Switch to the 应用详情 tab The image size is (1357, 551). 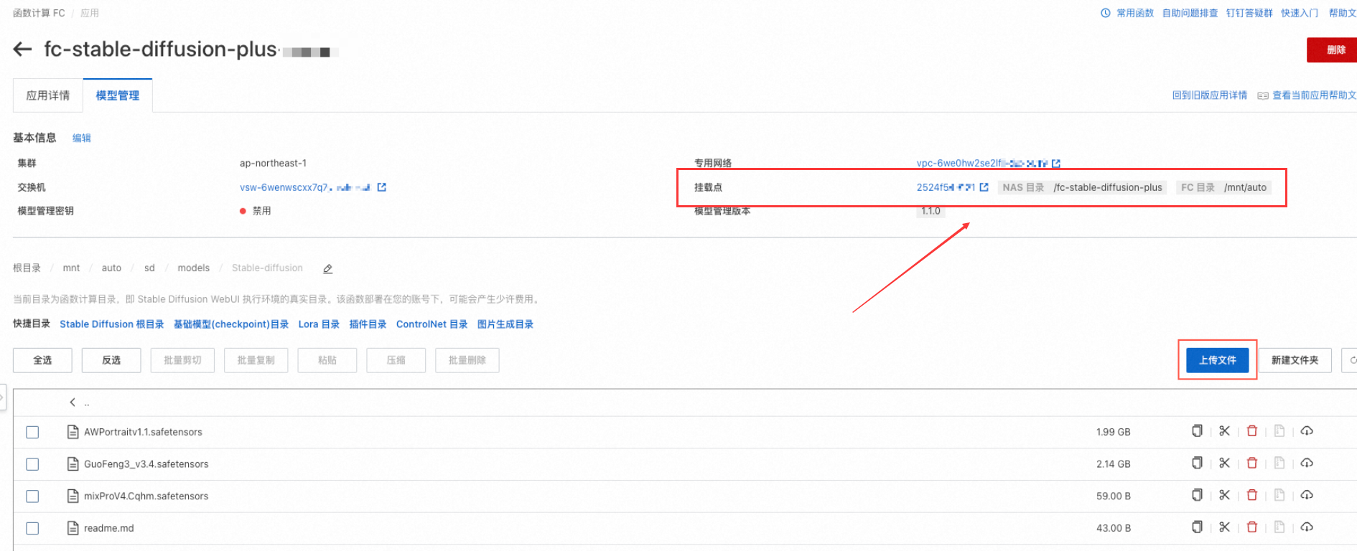[48, 95]
